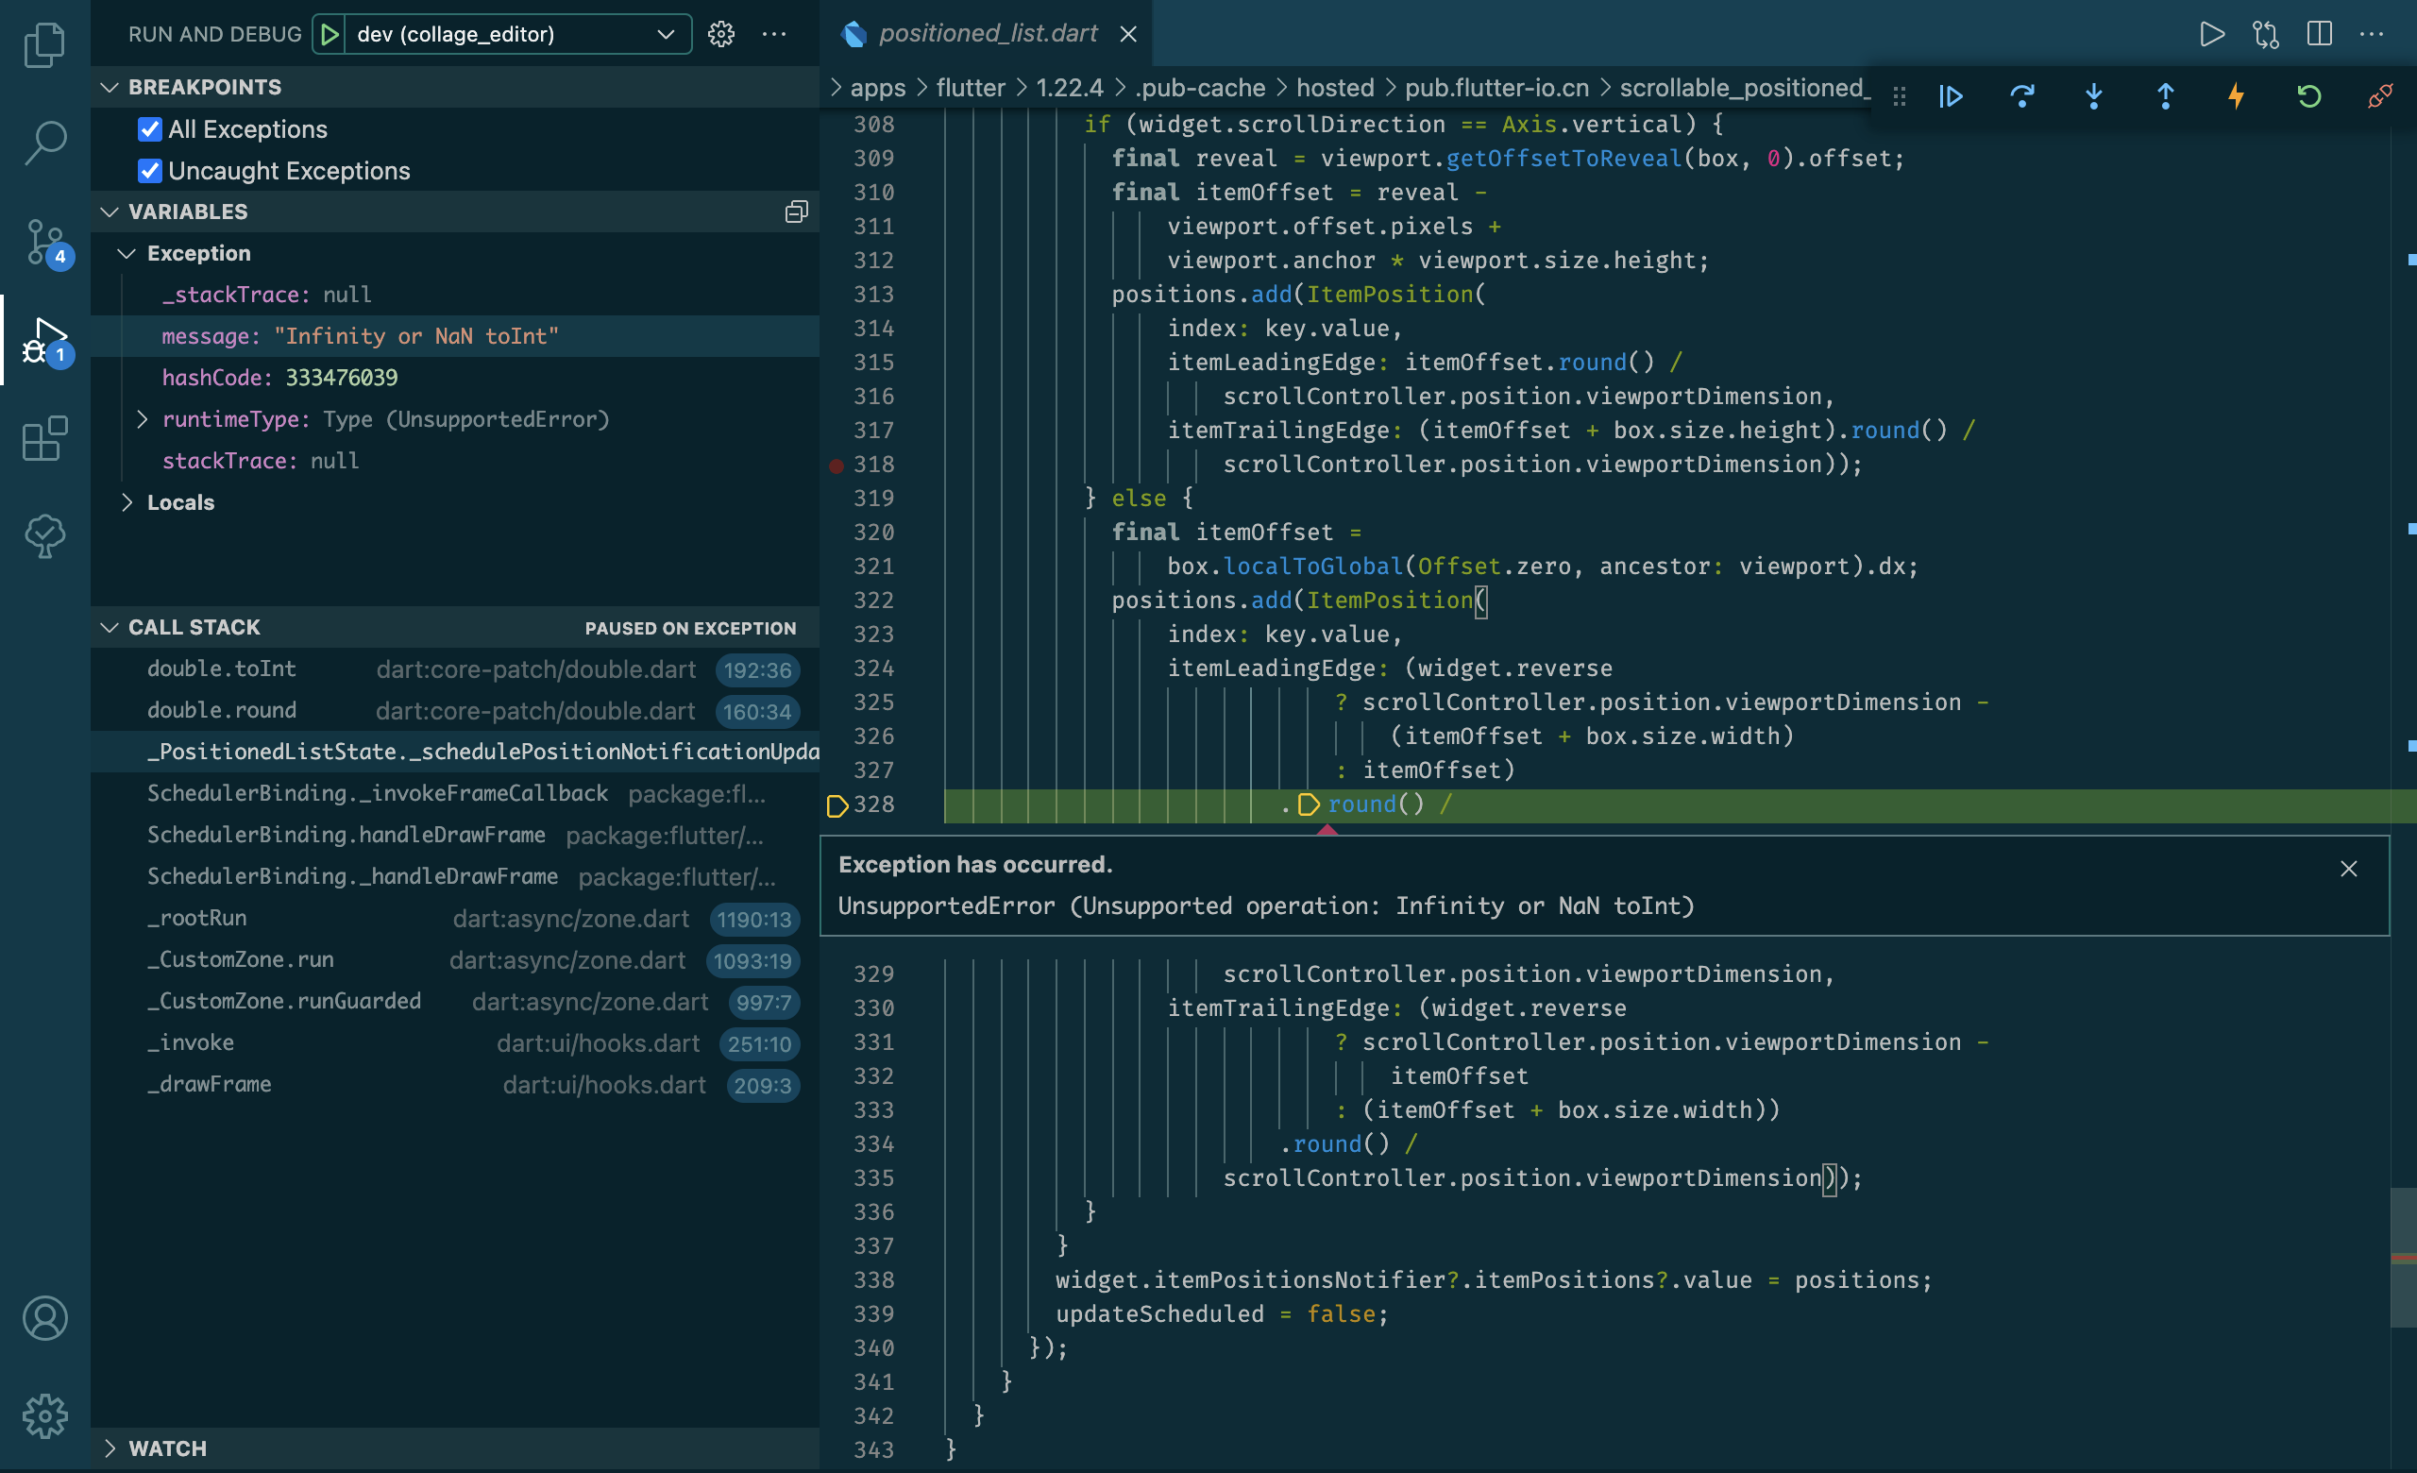Viewport: 2417px width, 1473px height.
Task: Open the Extensions view
Action: 44,438
